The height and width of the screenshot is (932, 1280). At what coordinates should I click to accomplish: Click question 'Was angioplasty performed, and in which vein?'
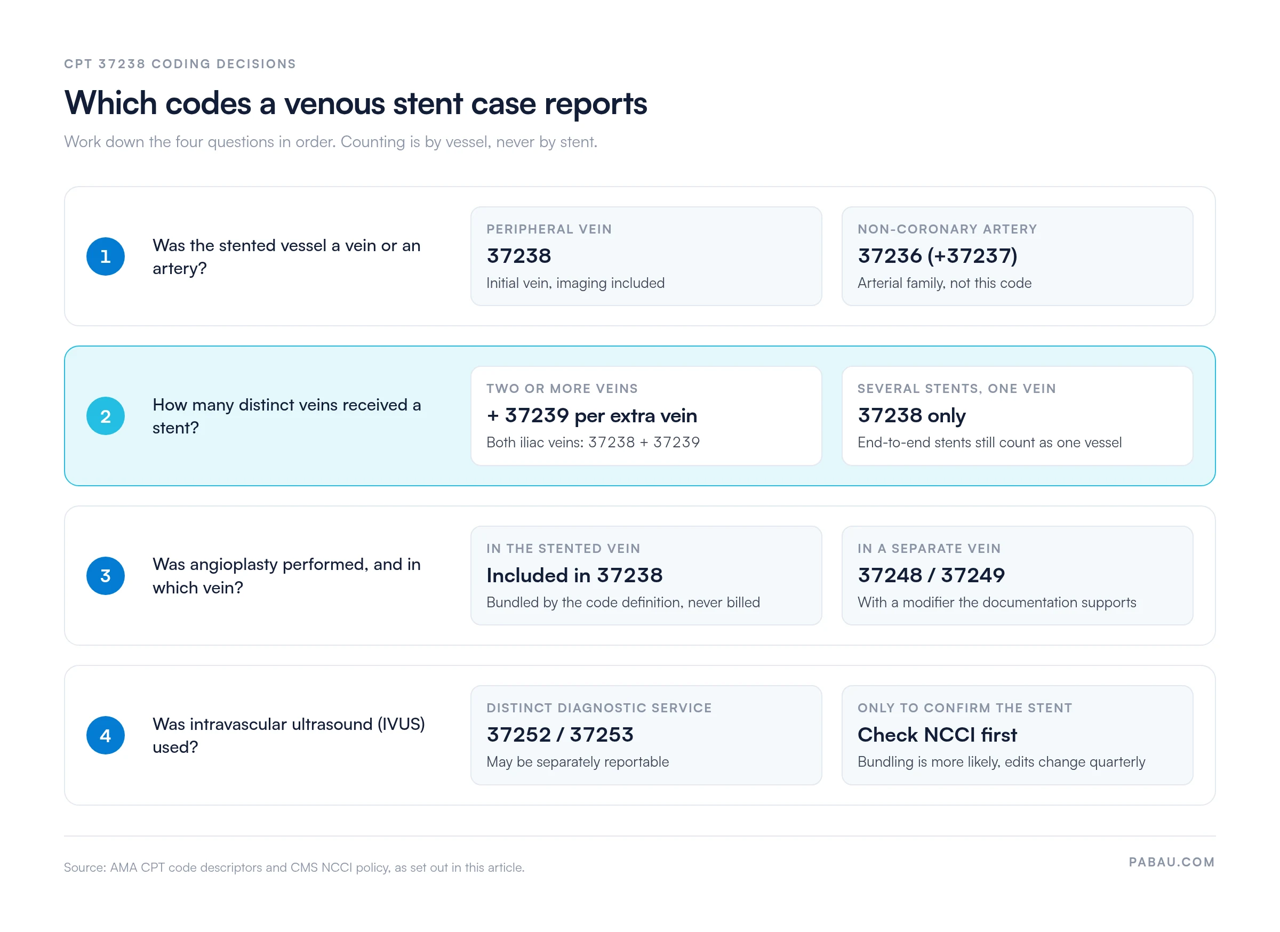tap(287, 576)
